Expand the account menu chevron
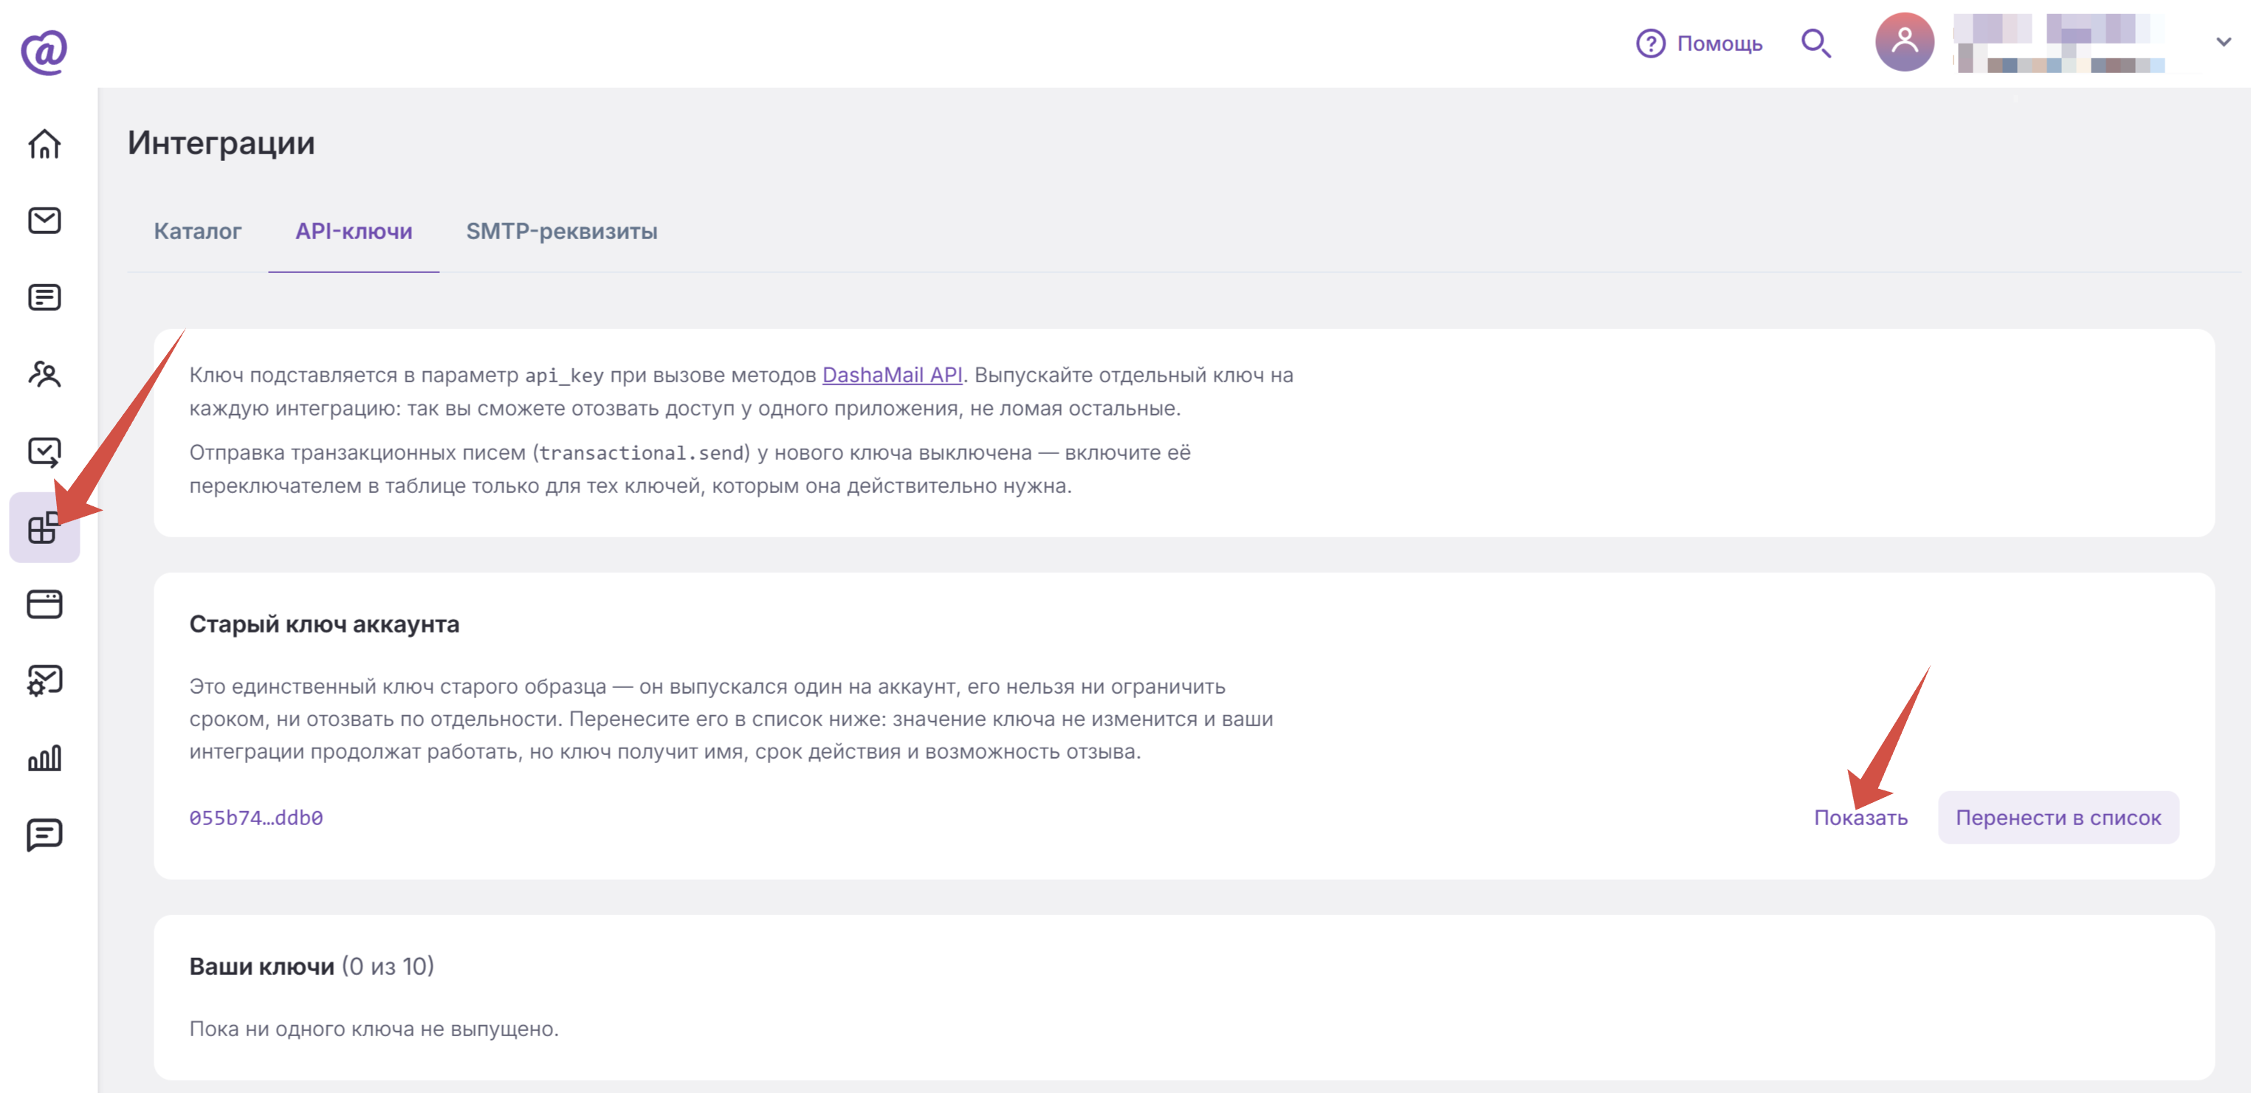The height and width of the screenshot is (1093, 2251). 2223,42
